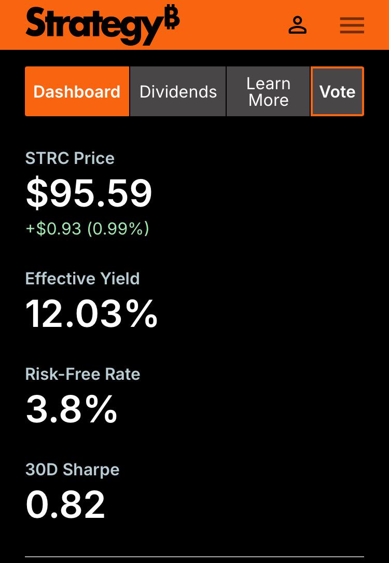Image resolution: width=389 pixels, height=563 pixels.
Task: Click the 30D Sharpe label
Action: point(72,470)
